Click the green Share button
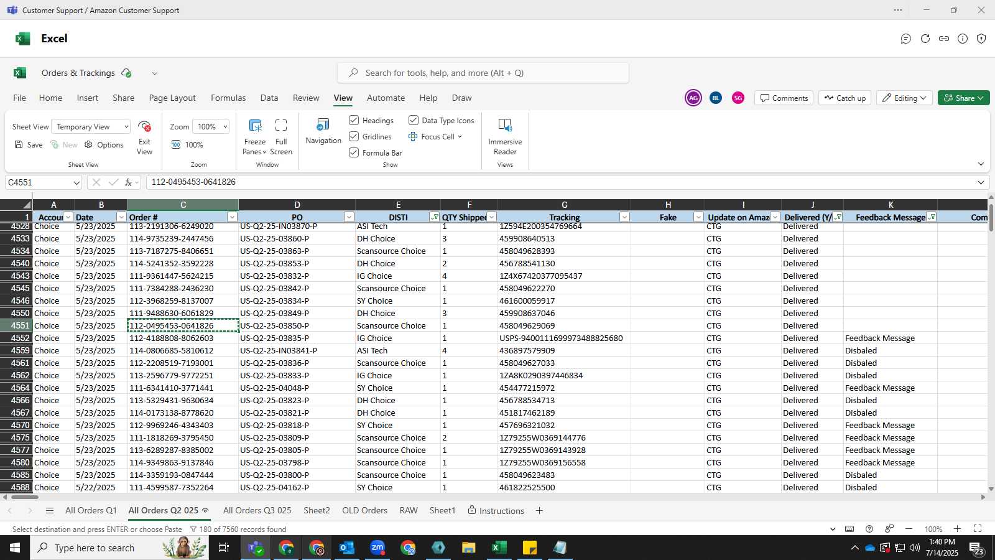This screenshot has height=560, width=995. (x=963, y=98)
